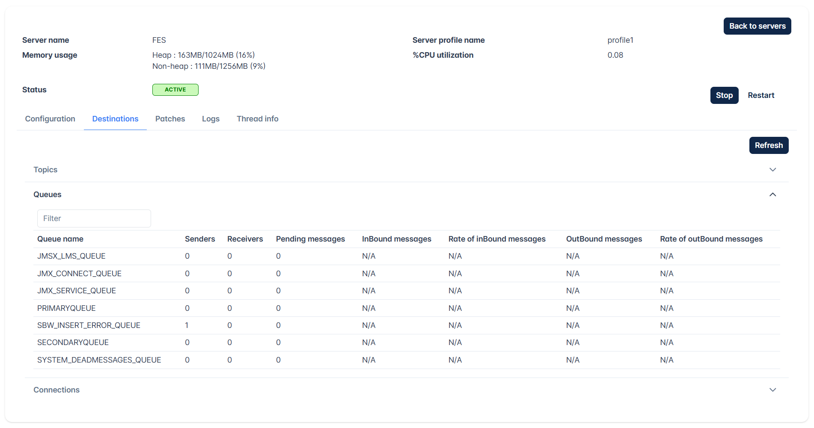Collapse the Queues section chevron
814x428 pixels.
[772, 195]
